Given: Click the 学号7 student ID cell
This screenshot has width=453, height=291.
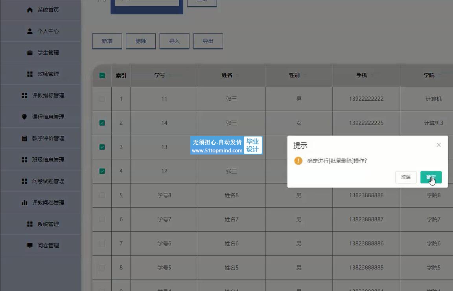Looking at the screenshot, I should pos(164,219).
